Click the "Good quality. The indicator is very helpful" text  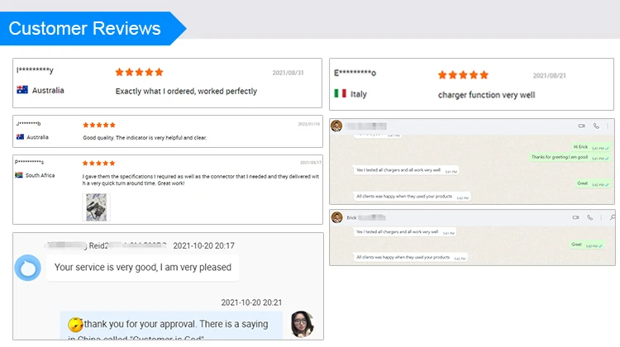[145, 137]
